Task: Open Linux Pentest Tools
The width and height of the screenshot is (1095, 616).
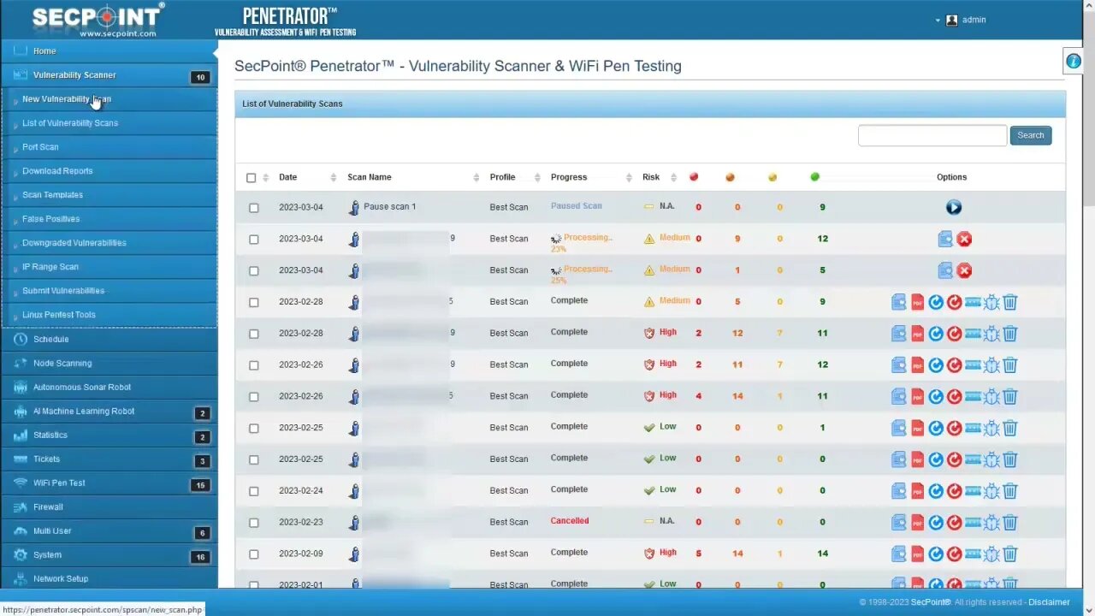Action: [x=59, y=315]
